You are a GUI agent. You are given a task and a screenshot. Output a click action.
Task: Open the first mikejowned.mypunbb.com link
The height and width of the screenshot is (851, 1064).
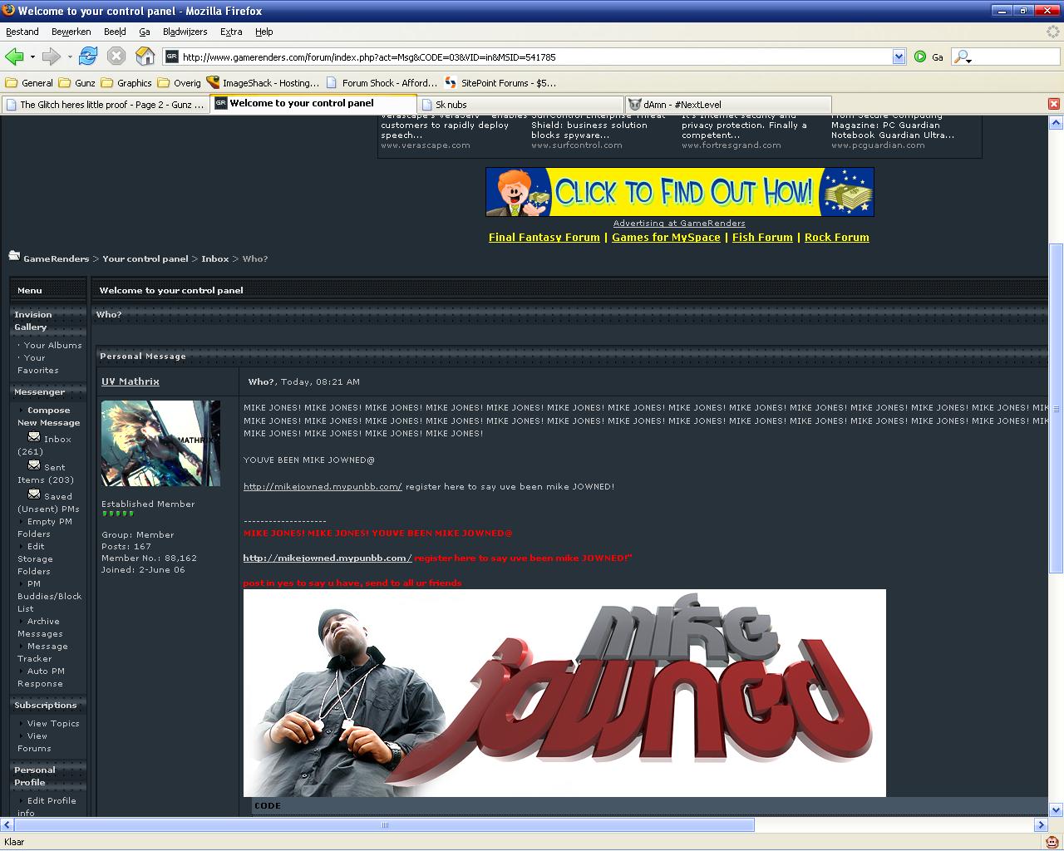click(323, 486)
